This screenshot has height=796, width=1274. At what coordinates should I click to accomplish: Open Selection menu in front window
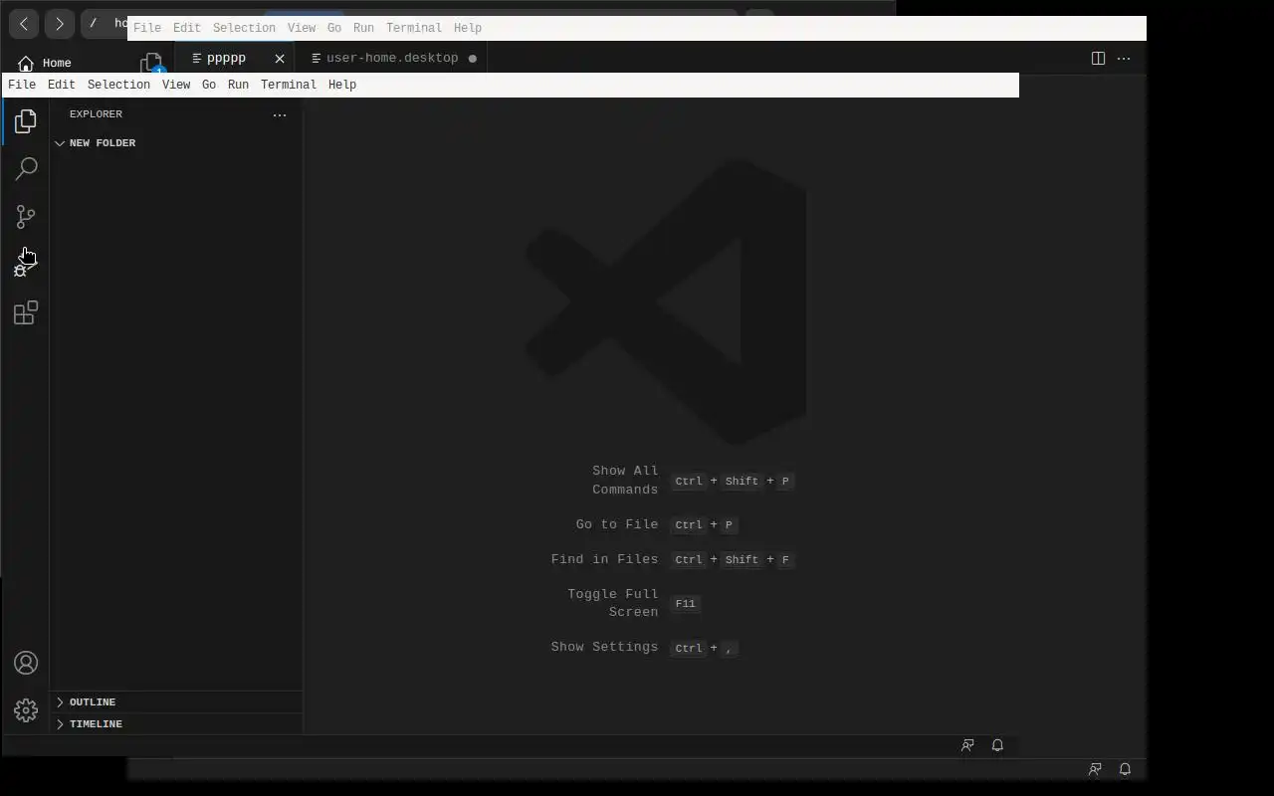pyautogui.click(x=118, y=85)
